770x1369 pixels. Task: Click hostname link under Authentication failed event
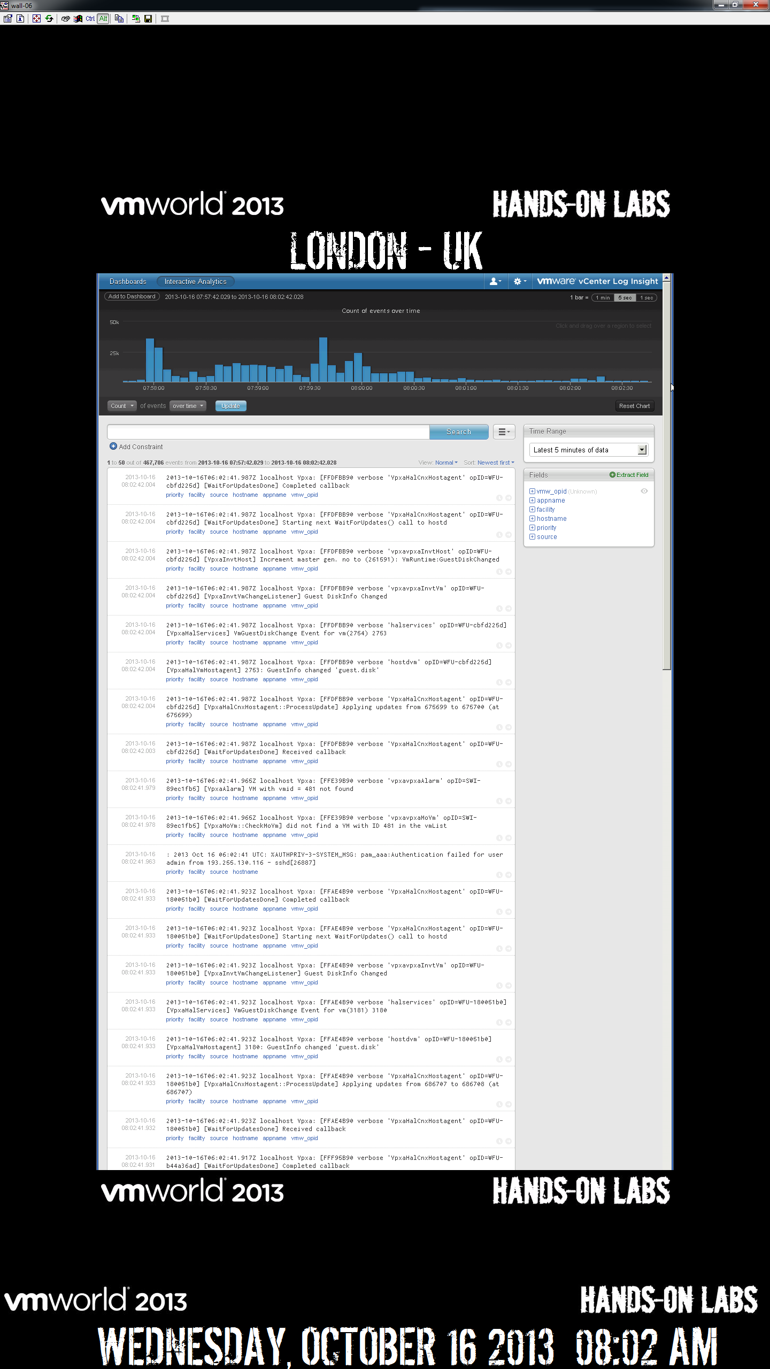(x=245, y=872)
